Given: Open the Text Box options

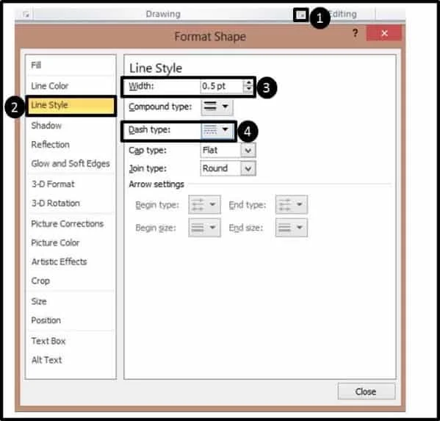Looking at the screenshot, I should 48,341.
